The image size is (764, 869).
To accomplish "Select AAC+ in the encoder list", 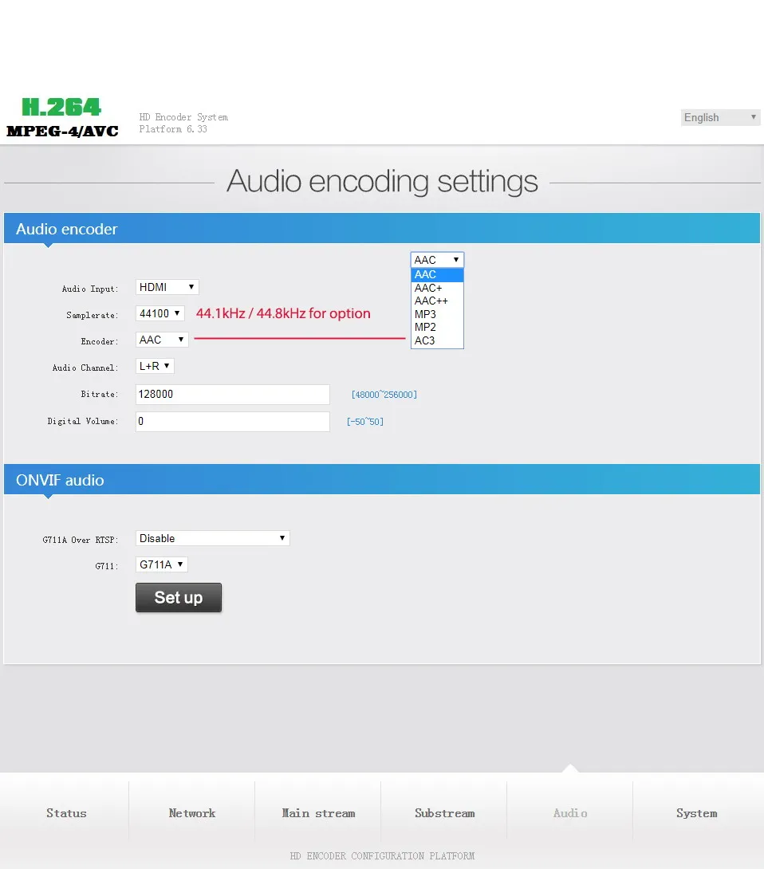I will point(437,288).
